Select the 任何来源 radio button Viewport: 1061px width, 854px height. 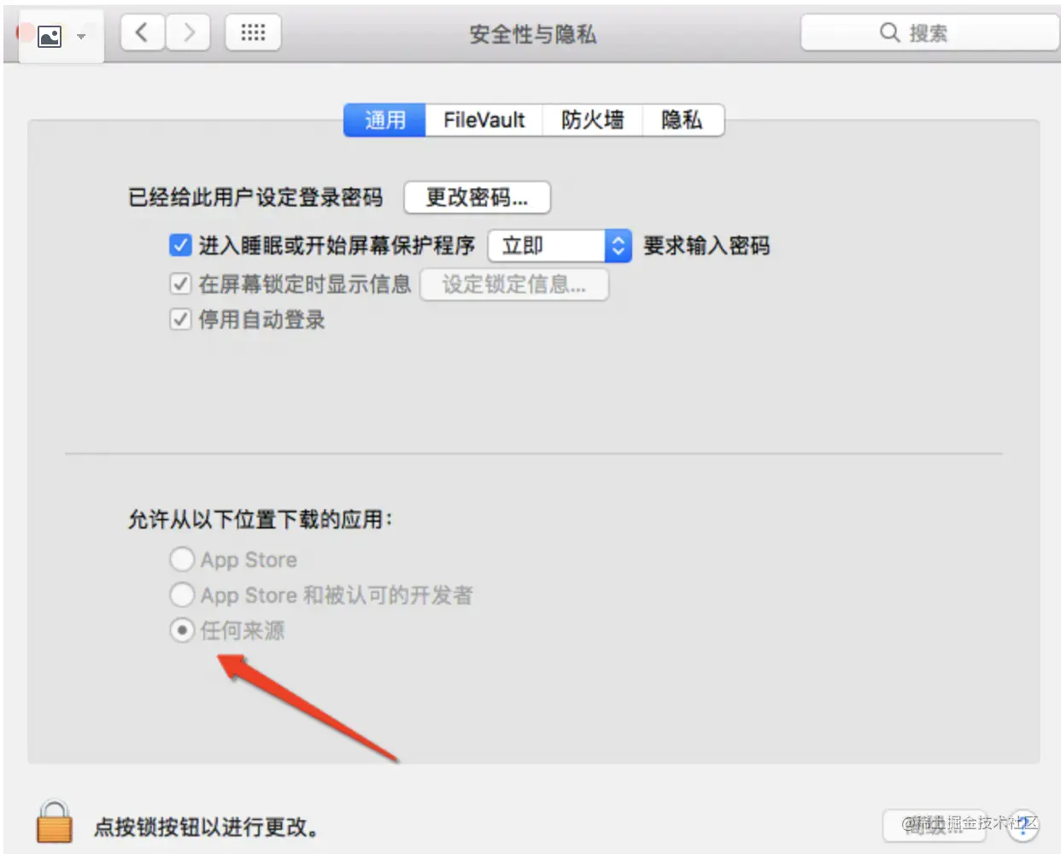point(182,630)
